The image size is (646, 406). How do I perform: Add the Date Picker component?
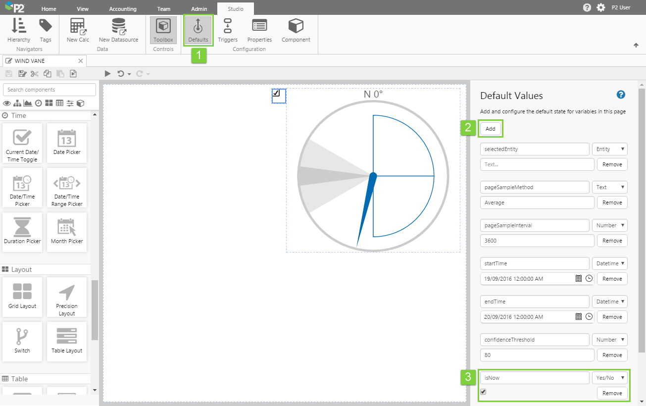coord(67,143)
